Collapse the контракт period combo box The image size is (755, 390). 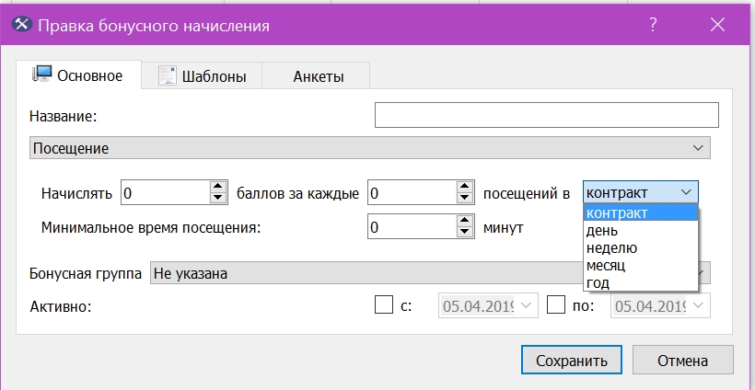pyautogui.click(x=641, y=192)
